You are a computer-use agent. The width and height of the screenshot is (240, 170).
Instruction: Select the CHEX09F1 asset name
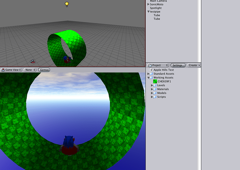[164, 82]
